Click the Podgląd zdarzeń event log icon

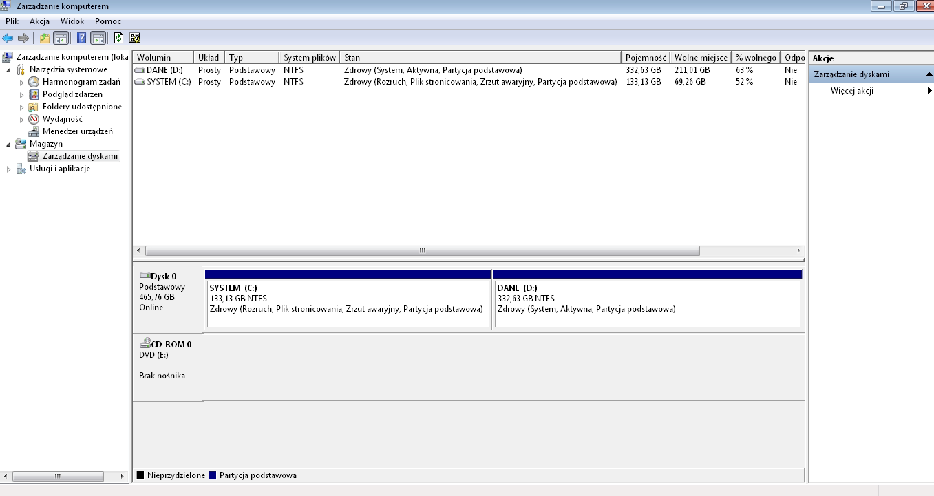pos(34,94)
